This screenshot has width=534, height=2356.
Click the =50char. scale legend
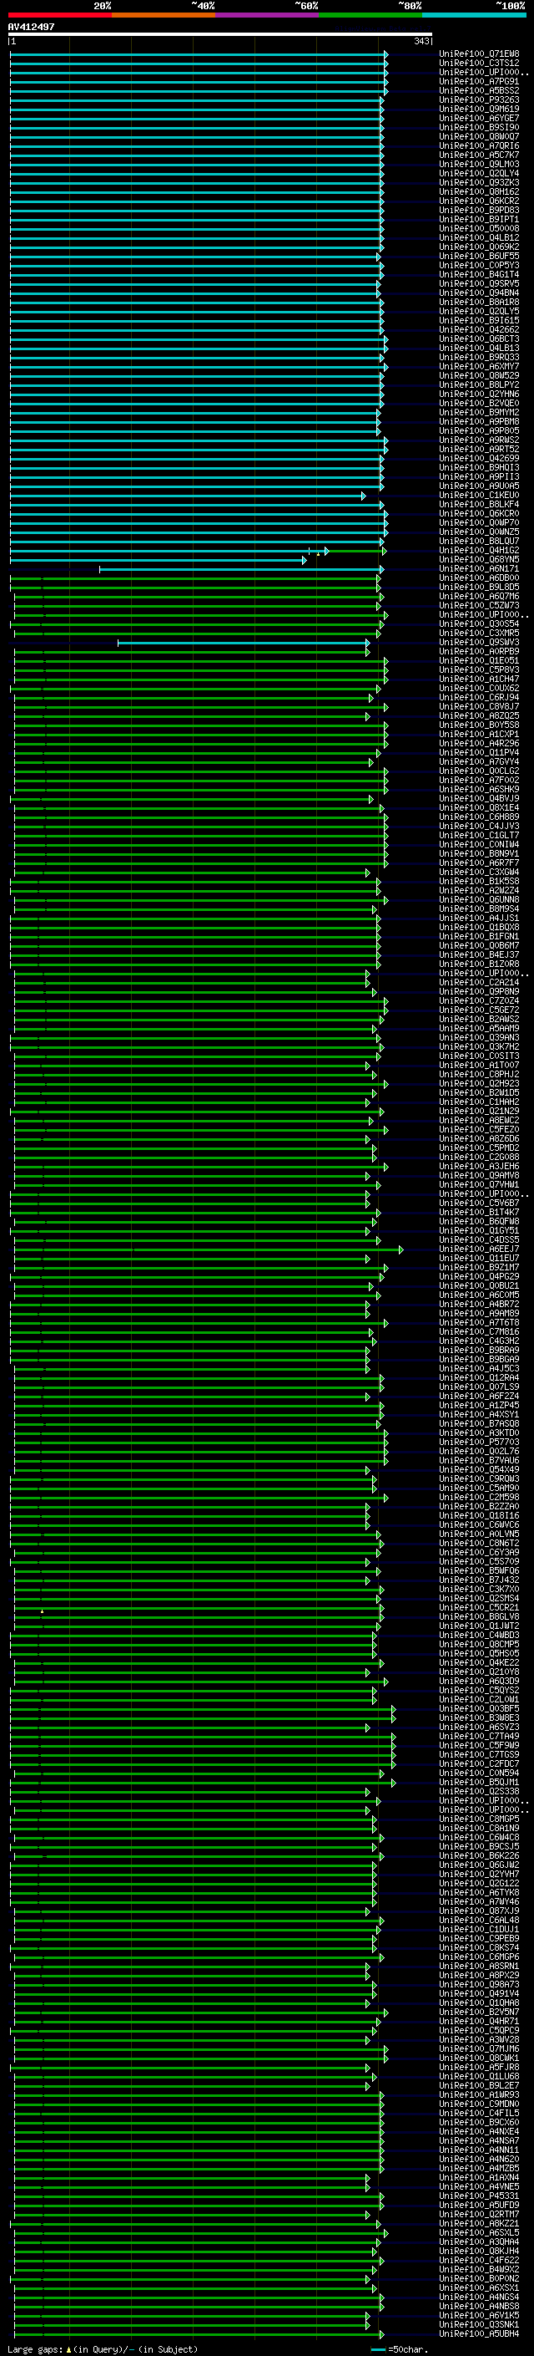click(x=399, y=2348)
